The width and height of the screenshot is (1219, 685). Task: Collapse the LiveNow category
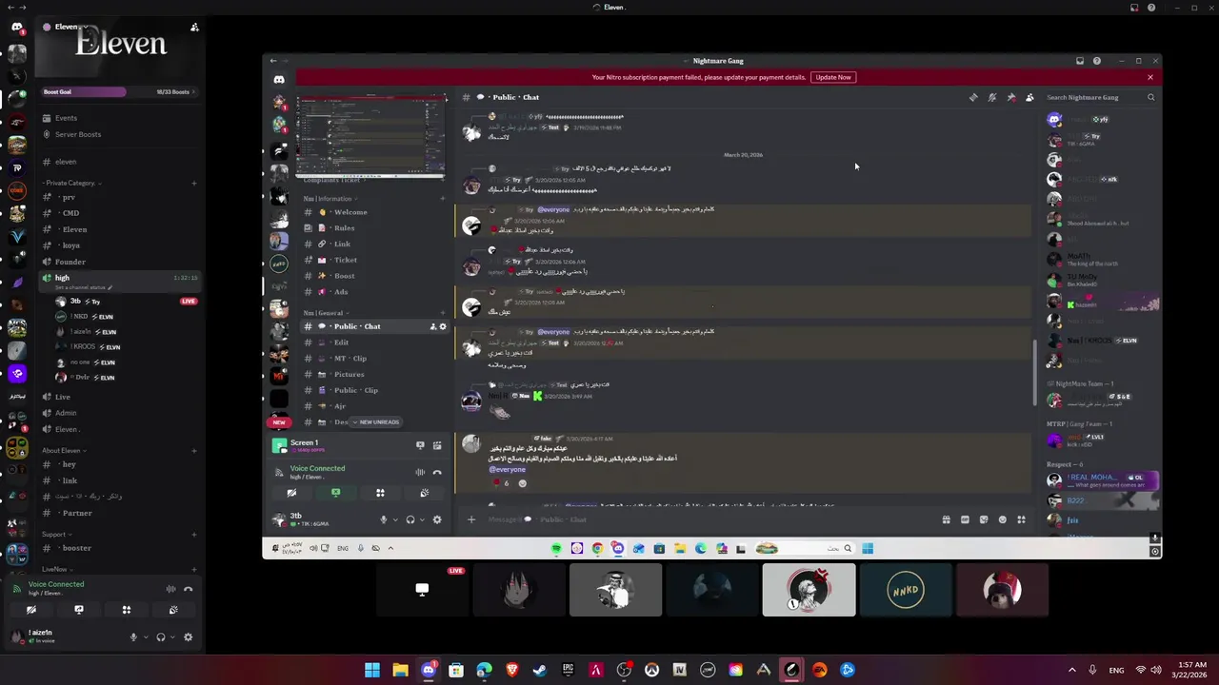pos(55,569)
